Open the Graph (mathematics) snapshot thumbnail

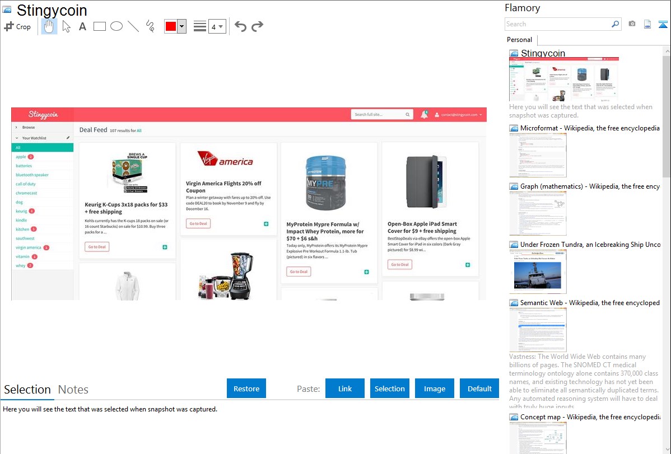tap(538, 213)
